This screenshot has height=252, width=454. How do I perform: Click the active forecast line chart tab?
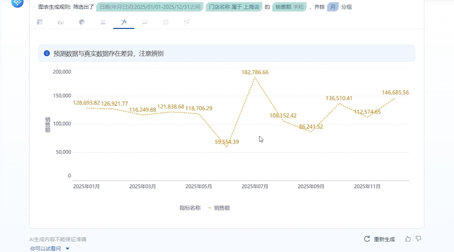[x=123, y=22]
